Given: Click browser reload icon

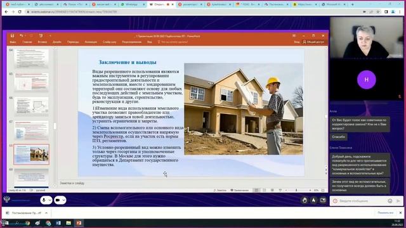Looking at the screenshot, I should (x=20, y=11).
